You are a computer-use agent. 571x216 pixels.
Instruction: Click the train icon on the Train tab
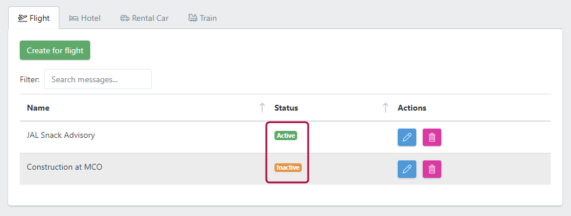tap(192, 18)
